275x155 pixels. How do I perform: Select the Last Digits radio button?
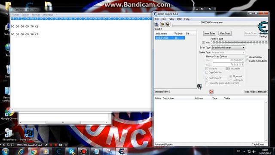pos(231,80)
